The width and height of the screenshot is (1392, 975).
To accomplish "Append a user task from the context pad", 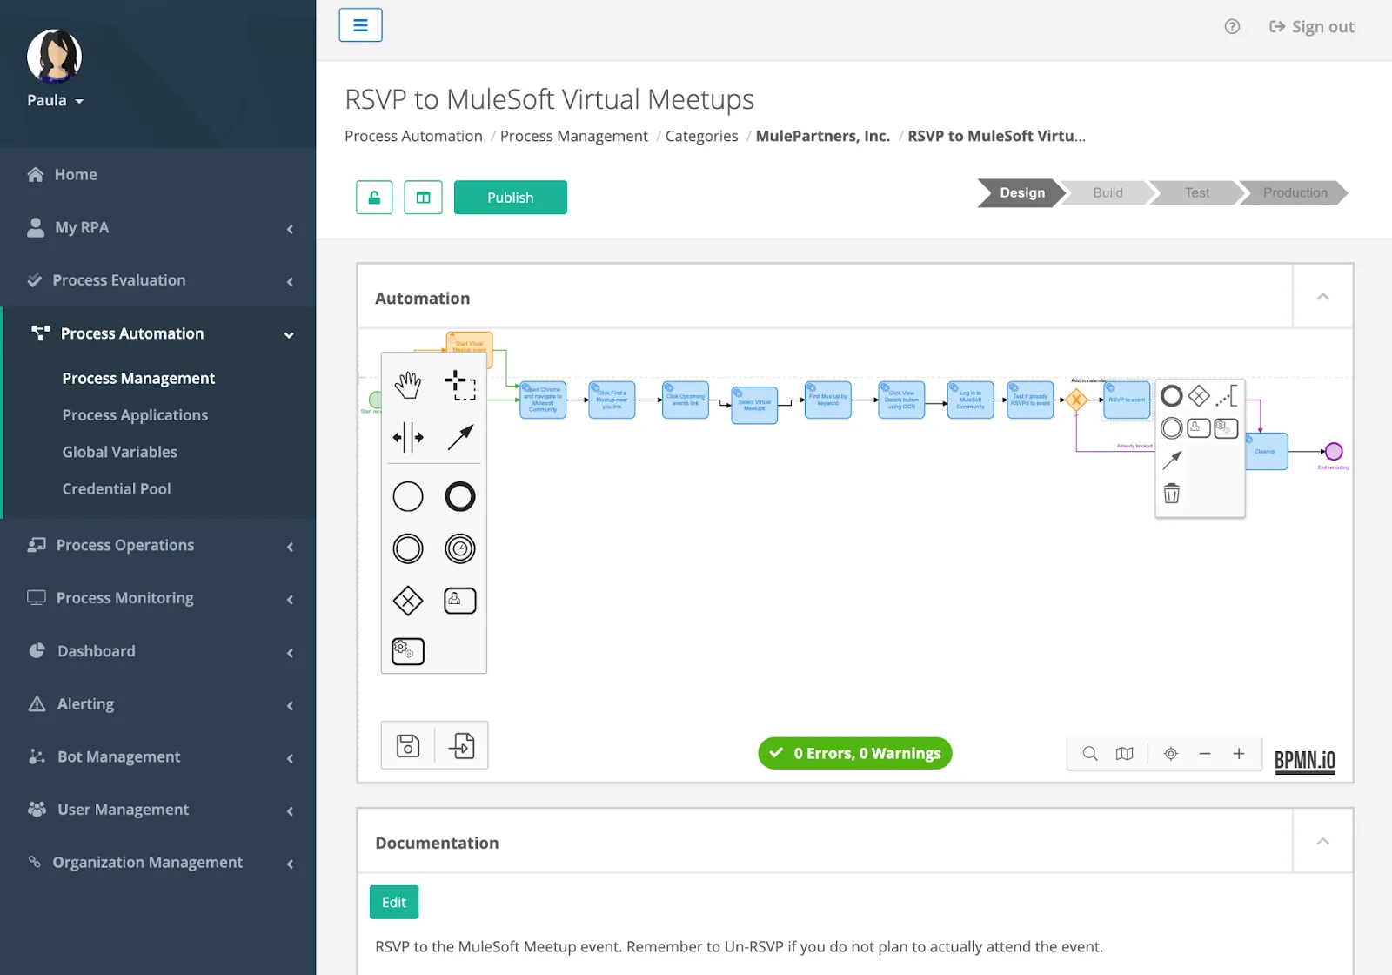I will point(1199,428).
